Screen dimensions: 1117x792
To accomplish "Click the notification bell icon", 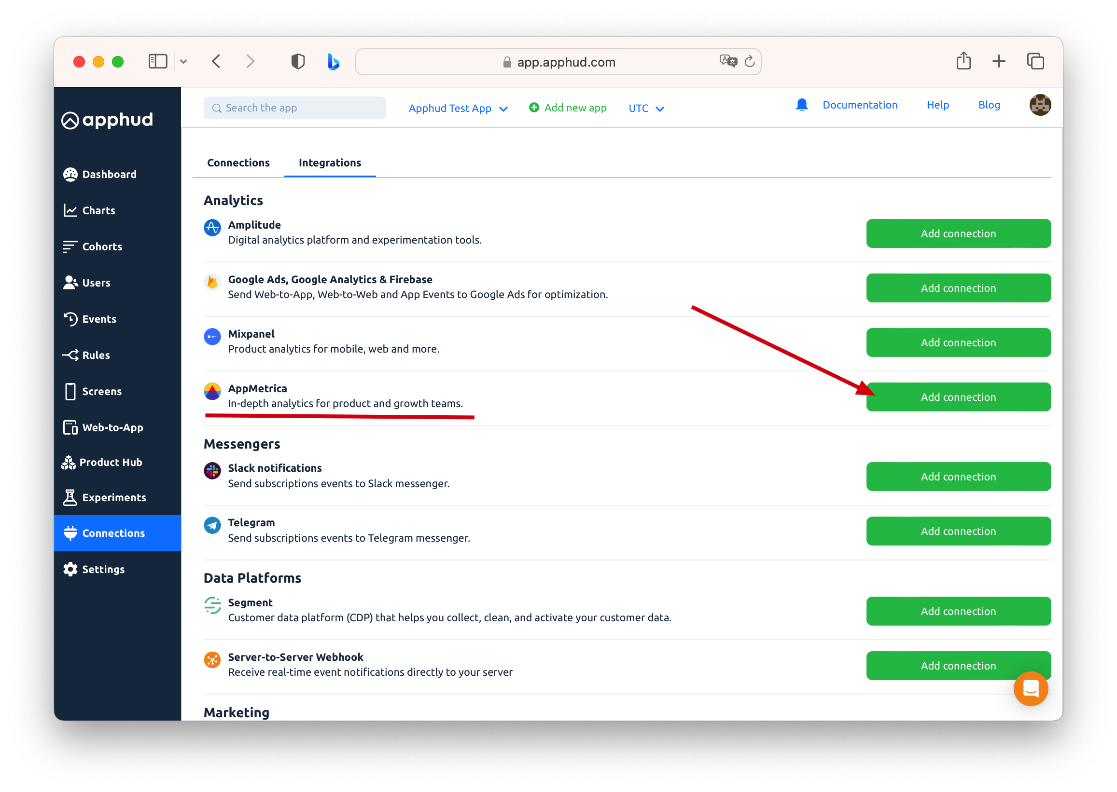I will (801, 105).
